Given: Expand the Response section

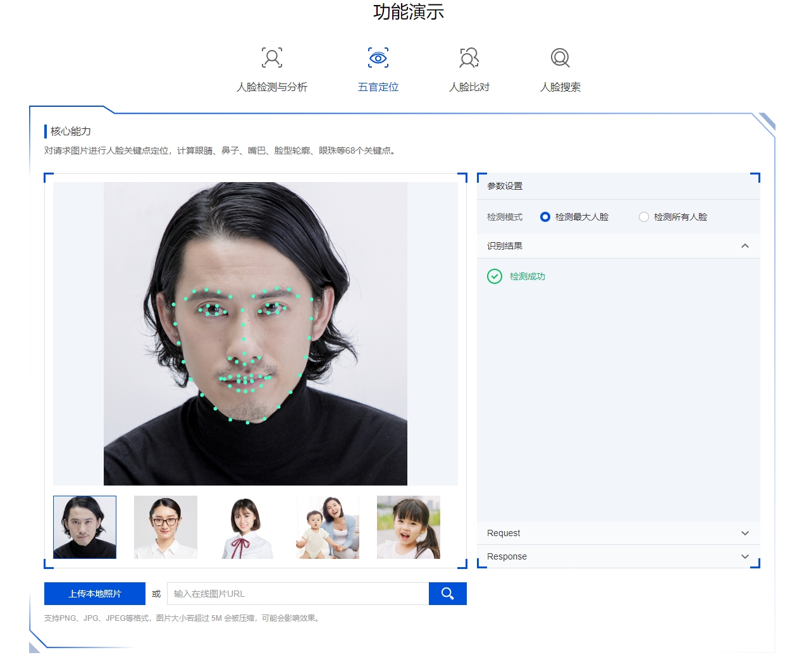Looking at the screenshot, I should [619, 556].
